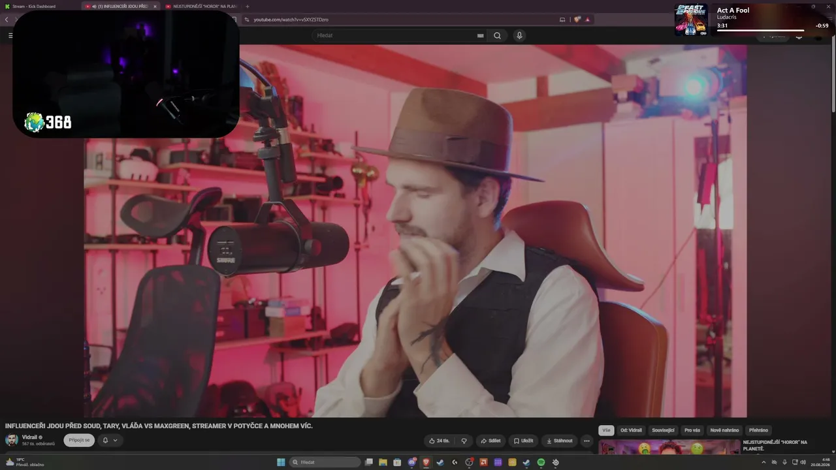836x470 pixels.
Task: Open the weather widget showing 19°C
Action: pos(25,462)
